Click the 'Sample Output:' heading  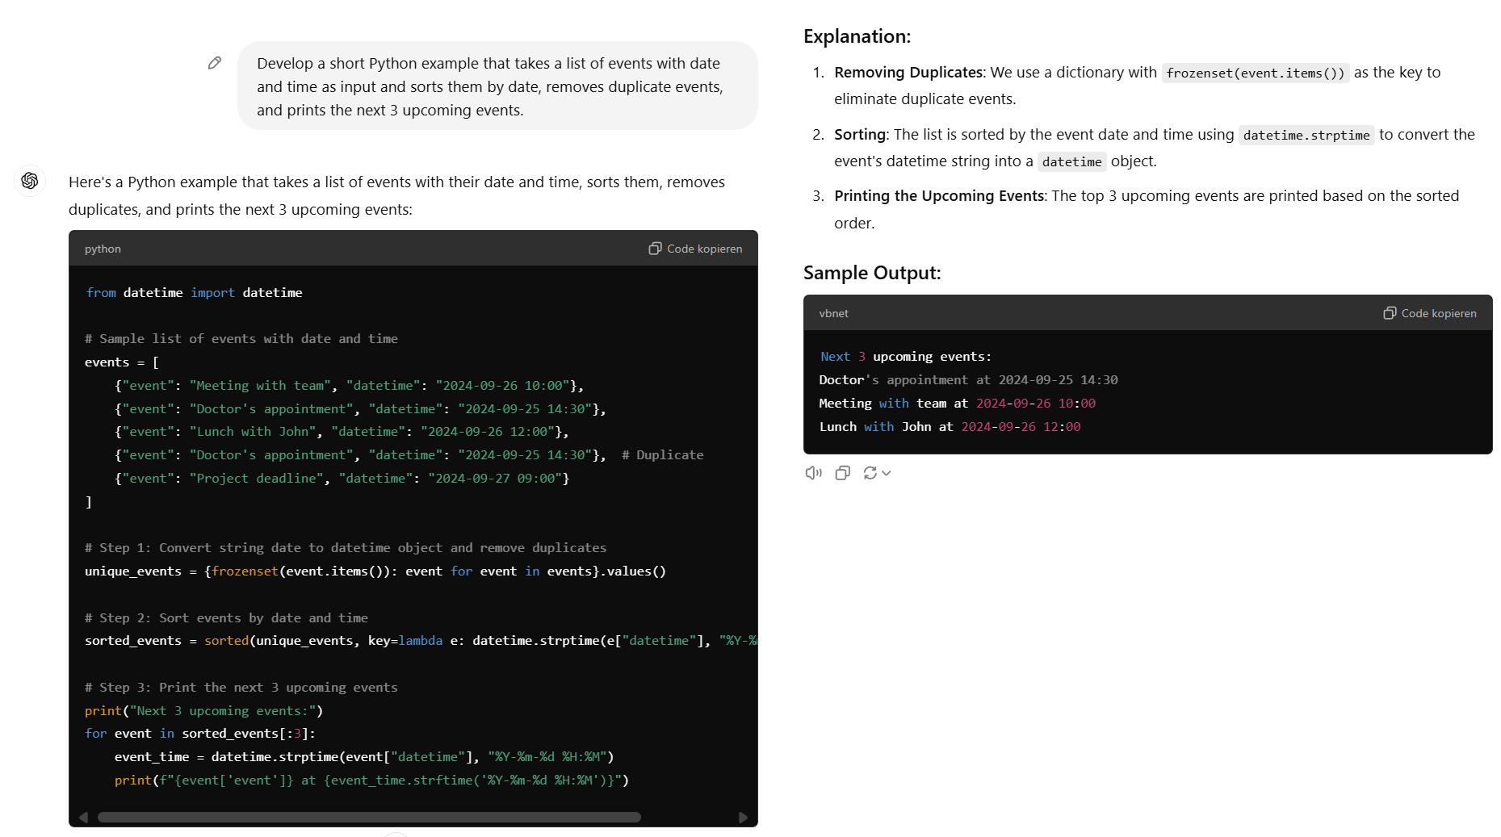coord(872,273)
